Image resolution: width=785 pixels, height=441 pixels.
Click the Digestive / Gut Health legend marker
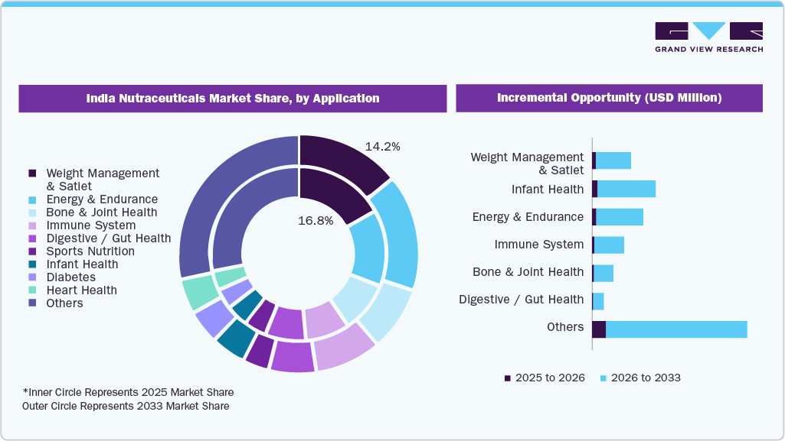(x=31, y=238)
